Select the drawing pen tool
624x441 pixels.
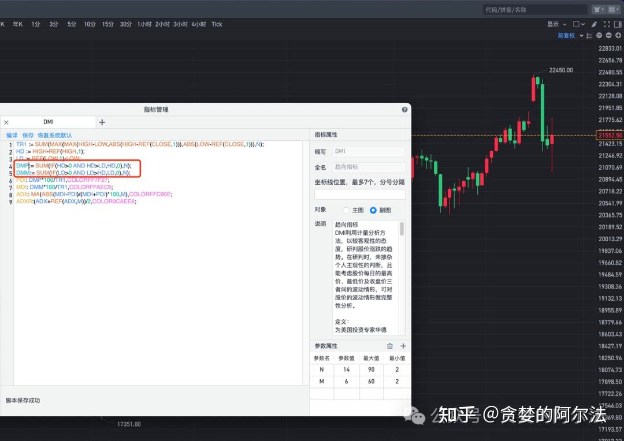(x=594, y=24)
